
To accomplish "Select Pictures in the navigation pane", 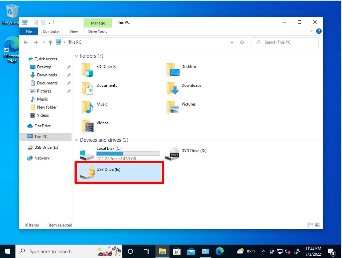I will [x=44, y=91].
